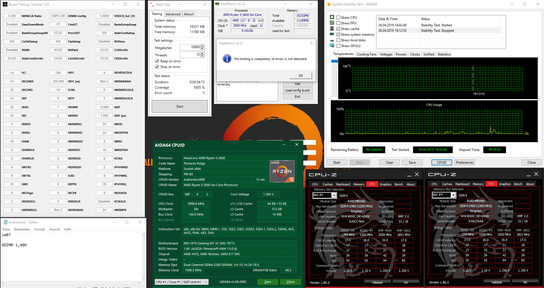
Task: Open the About tab in RAM Test
Action: [x=189, y=14]
